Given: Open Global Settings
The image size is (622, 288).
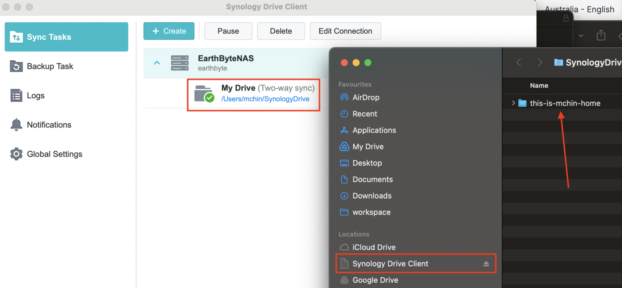Looking at the screenshot, I should [x=54, y=154].
